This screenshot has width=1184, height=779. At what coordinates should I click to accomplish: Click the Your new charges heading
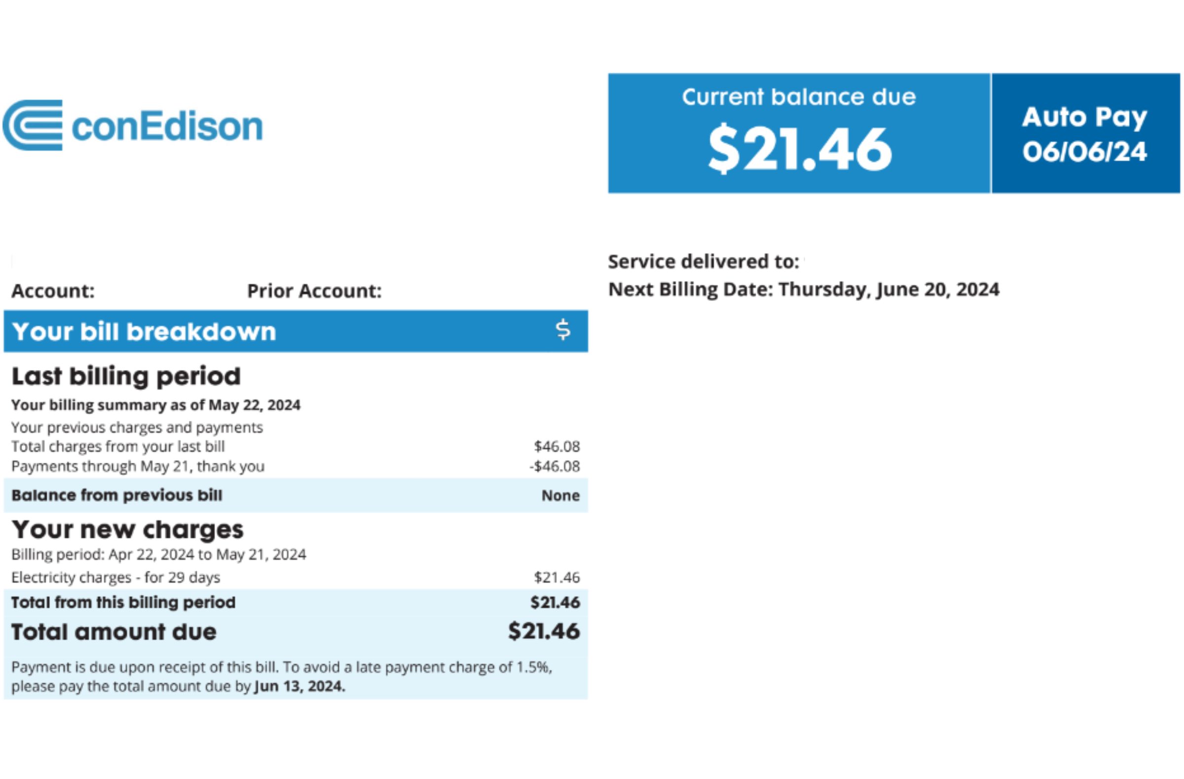(127, 529)
